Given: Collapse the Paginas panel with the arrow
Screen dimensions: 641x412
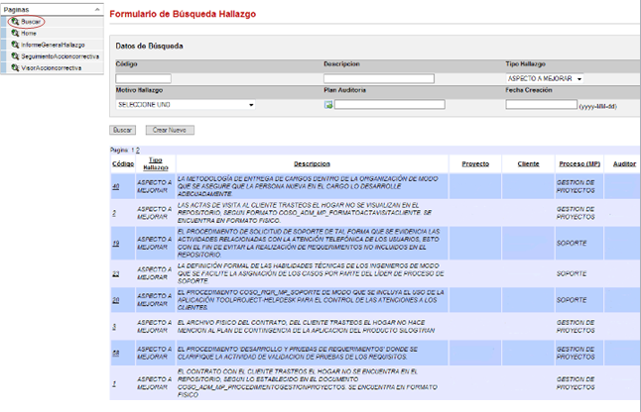Looking at the screenshot, I should [x=96, y=8].
